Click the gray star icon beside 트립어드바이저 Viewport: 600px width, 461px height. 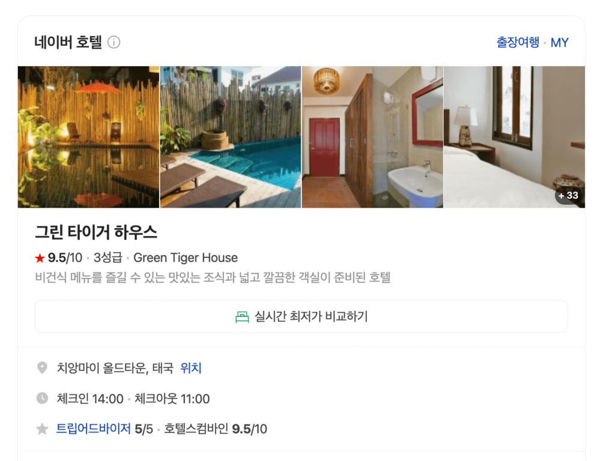(42, 429)
